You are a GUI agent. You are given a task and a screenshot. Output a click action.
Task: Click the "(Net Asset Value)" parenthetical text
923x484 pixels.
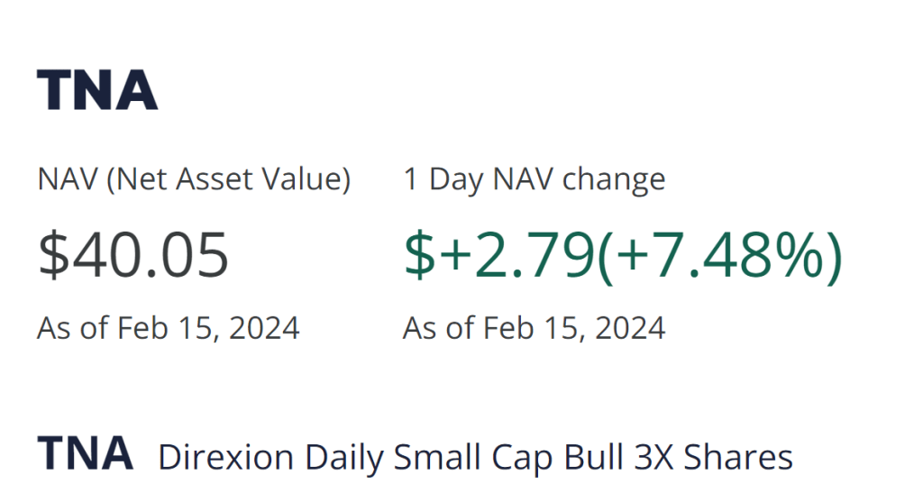pos(229,179)
